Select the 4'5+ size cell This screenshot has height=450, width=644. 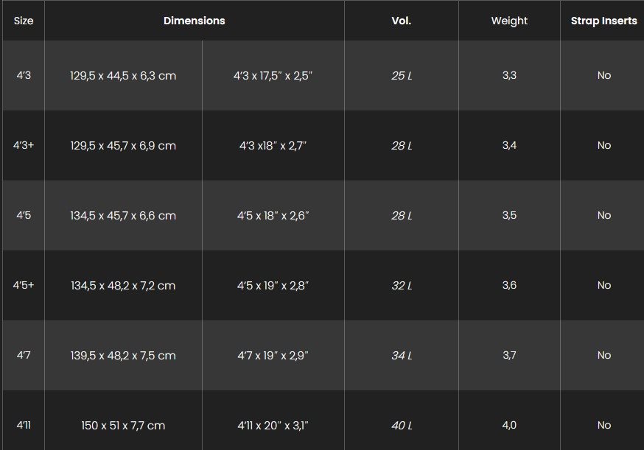(24, 285)
